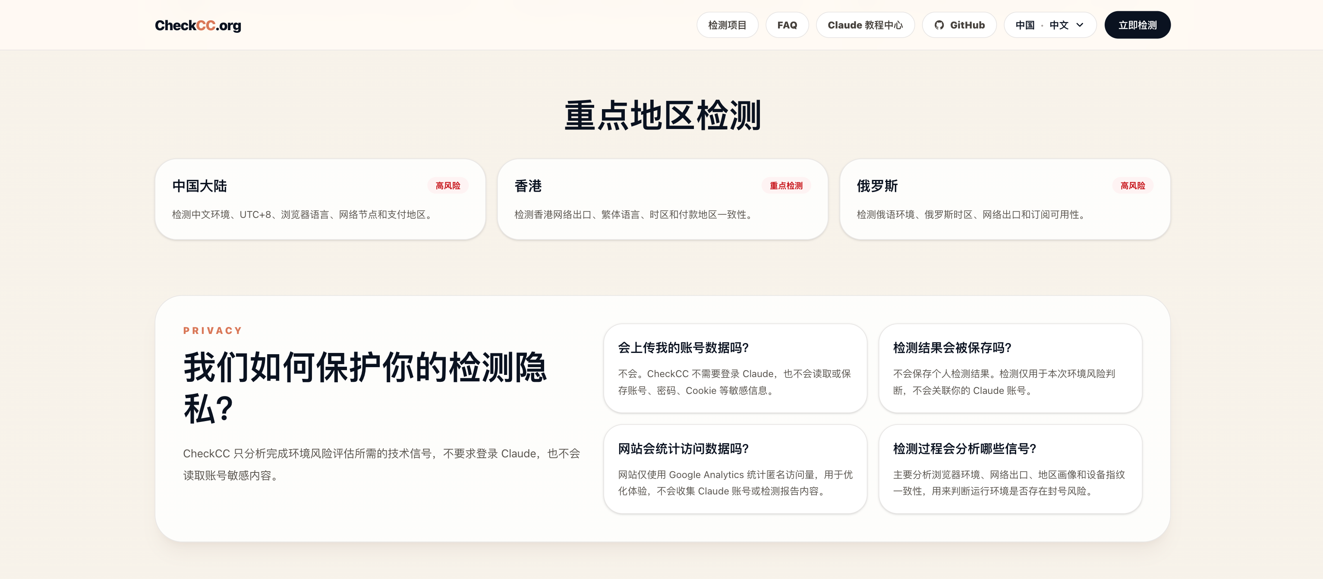This screenshot has height=579, width=1323.
Task: Click the GitHub octocat icon
Action: (x=939, y=25)
